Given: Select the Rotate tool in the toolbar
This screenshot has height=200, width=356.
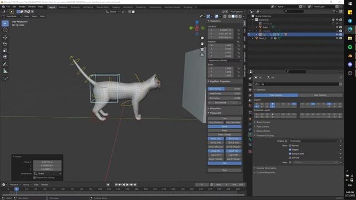Looking at the screenshot, I should tap(5, 44).
